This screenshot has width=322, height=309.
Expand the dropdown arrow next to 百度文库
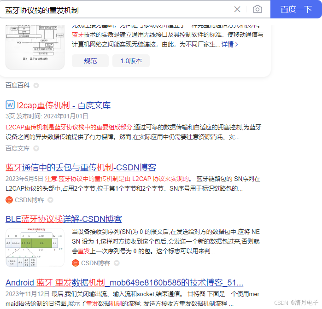(x=36, y=148)
